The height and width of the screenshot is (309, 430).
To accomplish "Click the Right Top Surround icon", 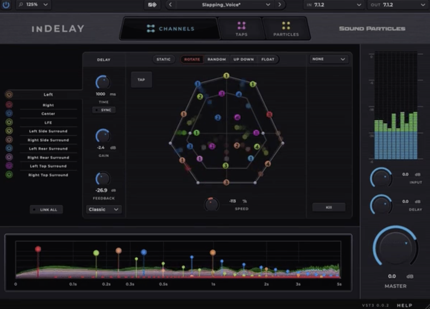I will click(9, 175).
